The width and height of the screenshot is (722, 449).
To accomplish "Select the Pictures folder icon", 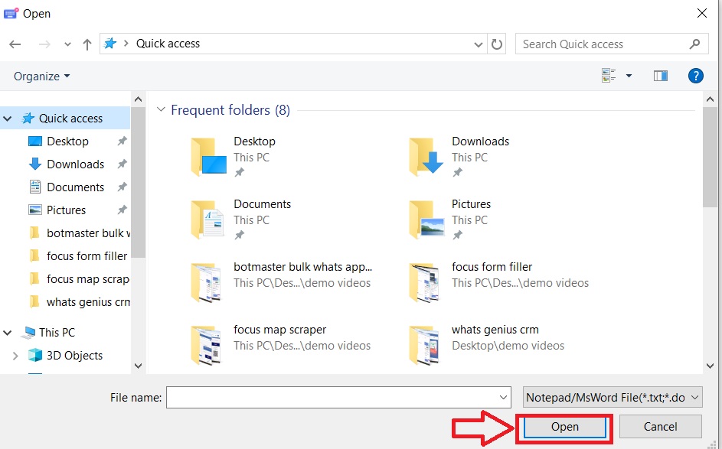I will coord(426,220).
